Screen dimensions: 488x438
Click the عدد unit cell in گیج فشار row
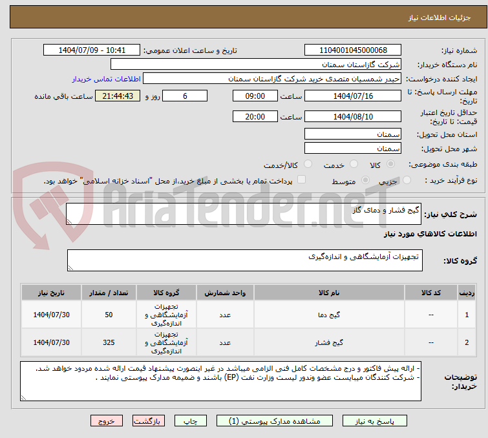[x=225, y=342]
